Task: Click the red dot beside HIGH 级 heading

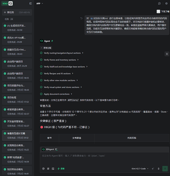Action: 42,127
